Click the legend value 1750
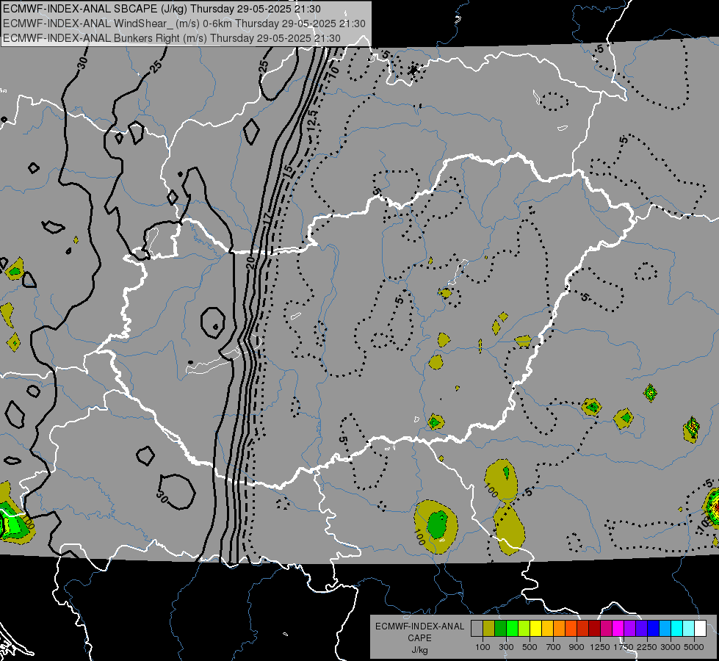Screen dimensions: 719x661 coord(624,647)
